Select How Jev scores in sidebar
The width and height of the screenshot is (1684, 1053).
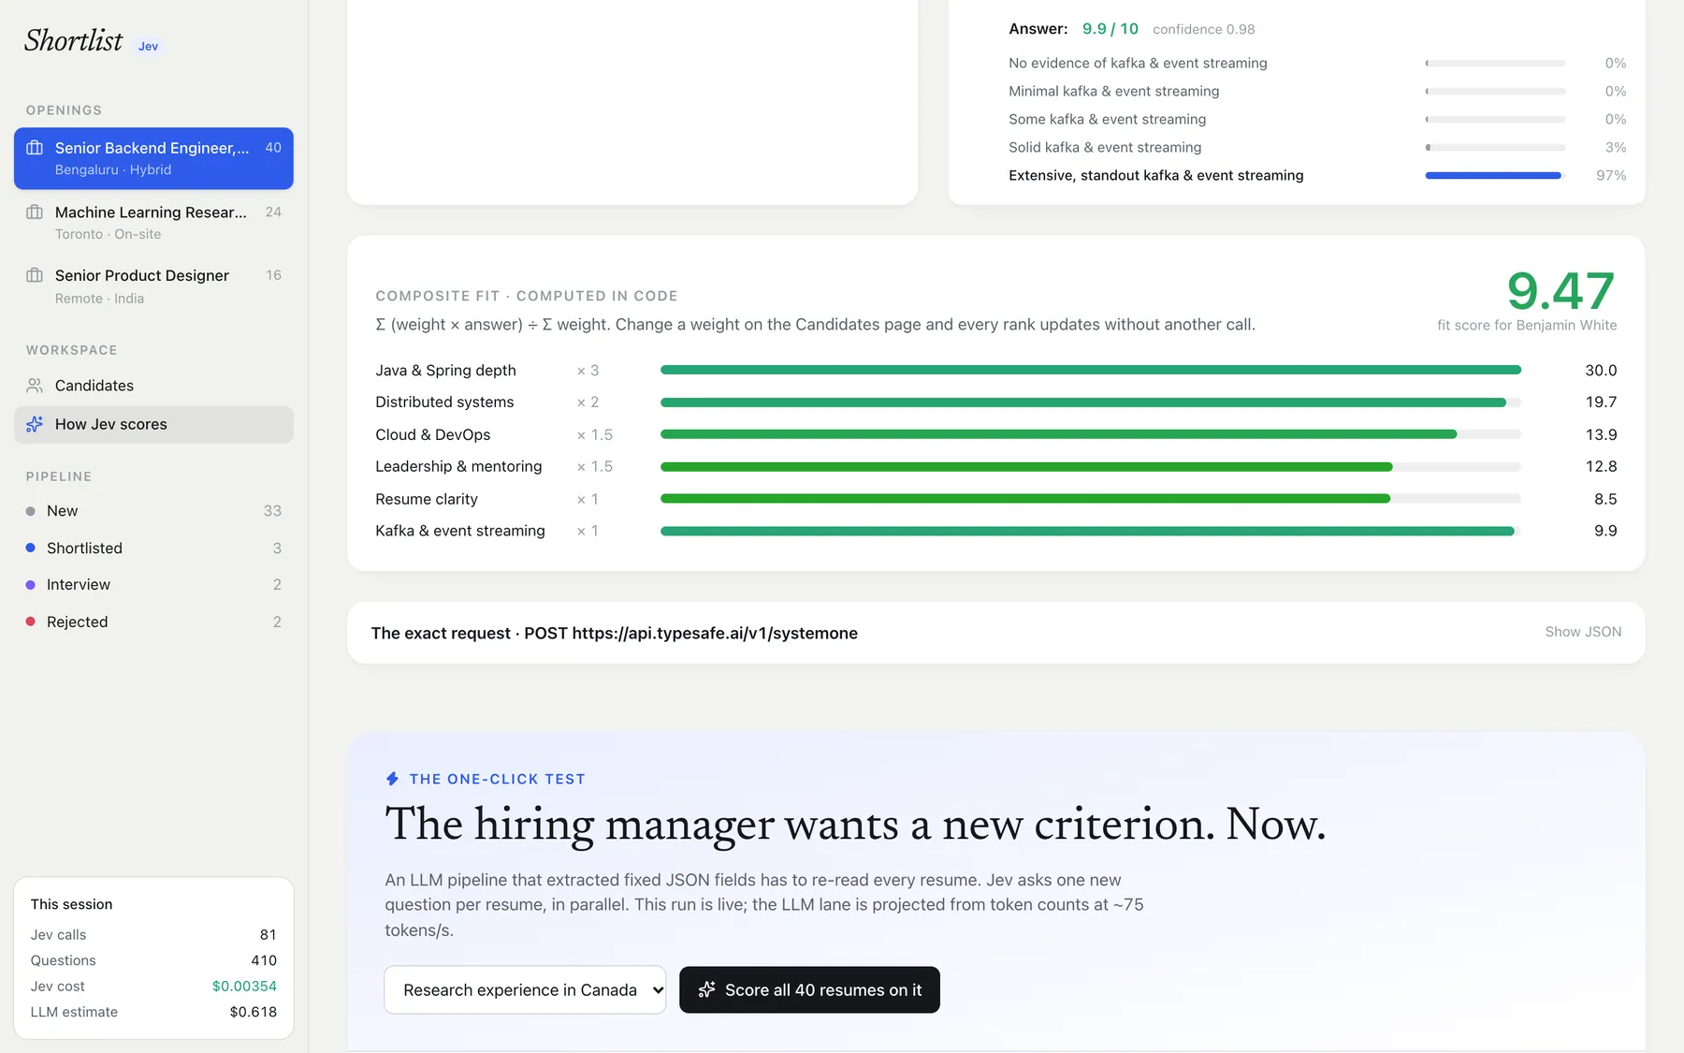click(x=153, y=424)
